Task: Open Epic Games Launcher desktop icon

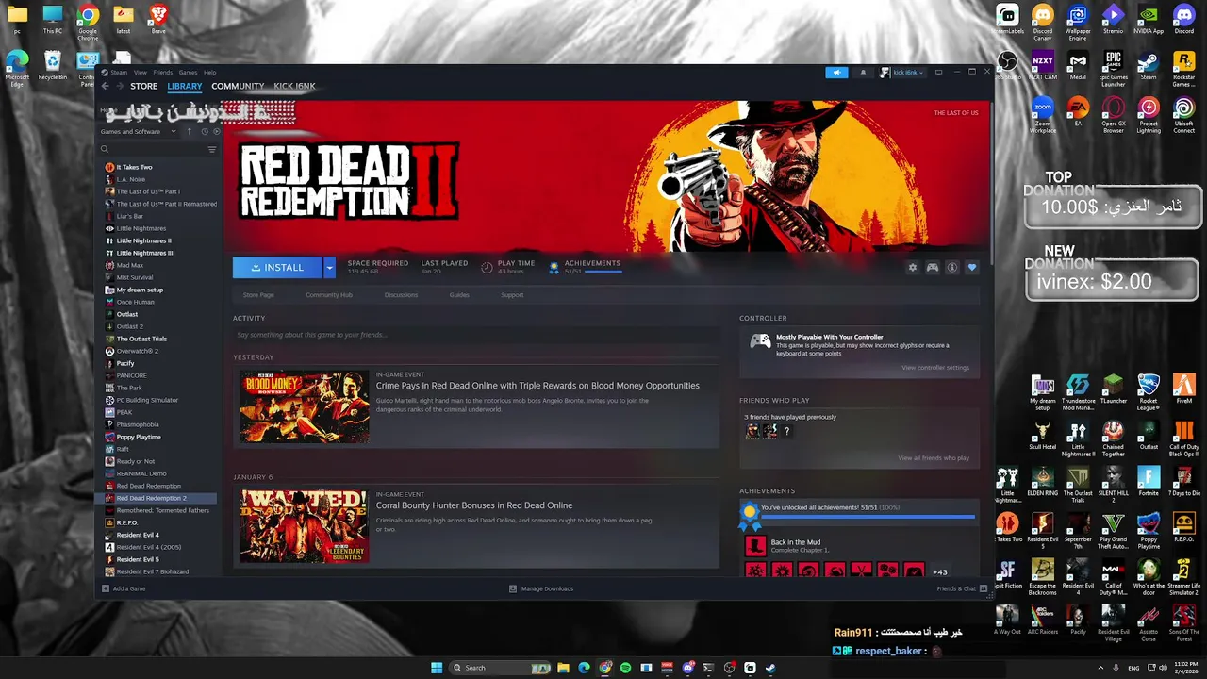Action: coord(1114,67)
